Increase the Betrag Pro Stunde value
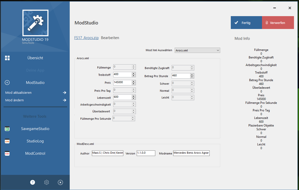 tap(192, 75)
